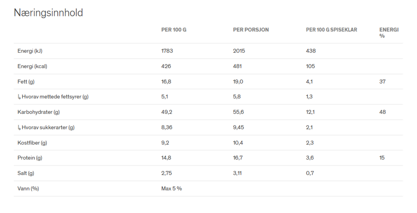
Task: Click the Næringsinnhold heading
Action: 48,13
